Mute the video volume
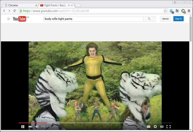Image resolution: width=193 pixels, height=132 pixels. coord(37,127)
